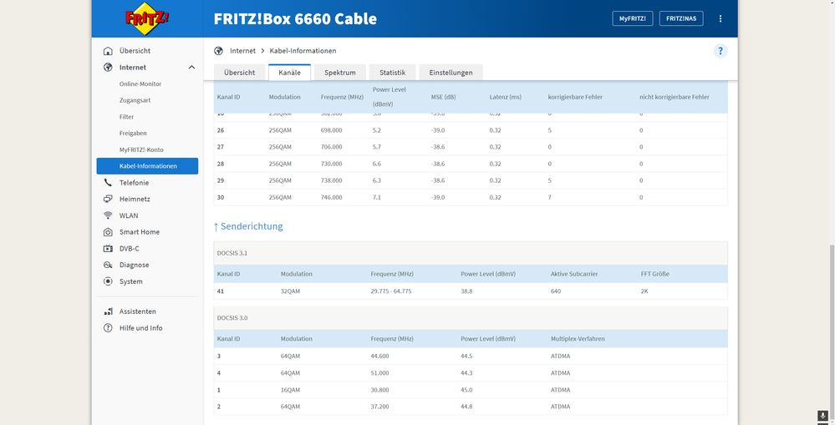Viewport: 835px width, 425px height.
Task: Open the Statistik tab
Action: click(393, 73)
